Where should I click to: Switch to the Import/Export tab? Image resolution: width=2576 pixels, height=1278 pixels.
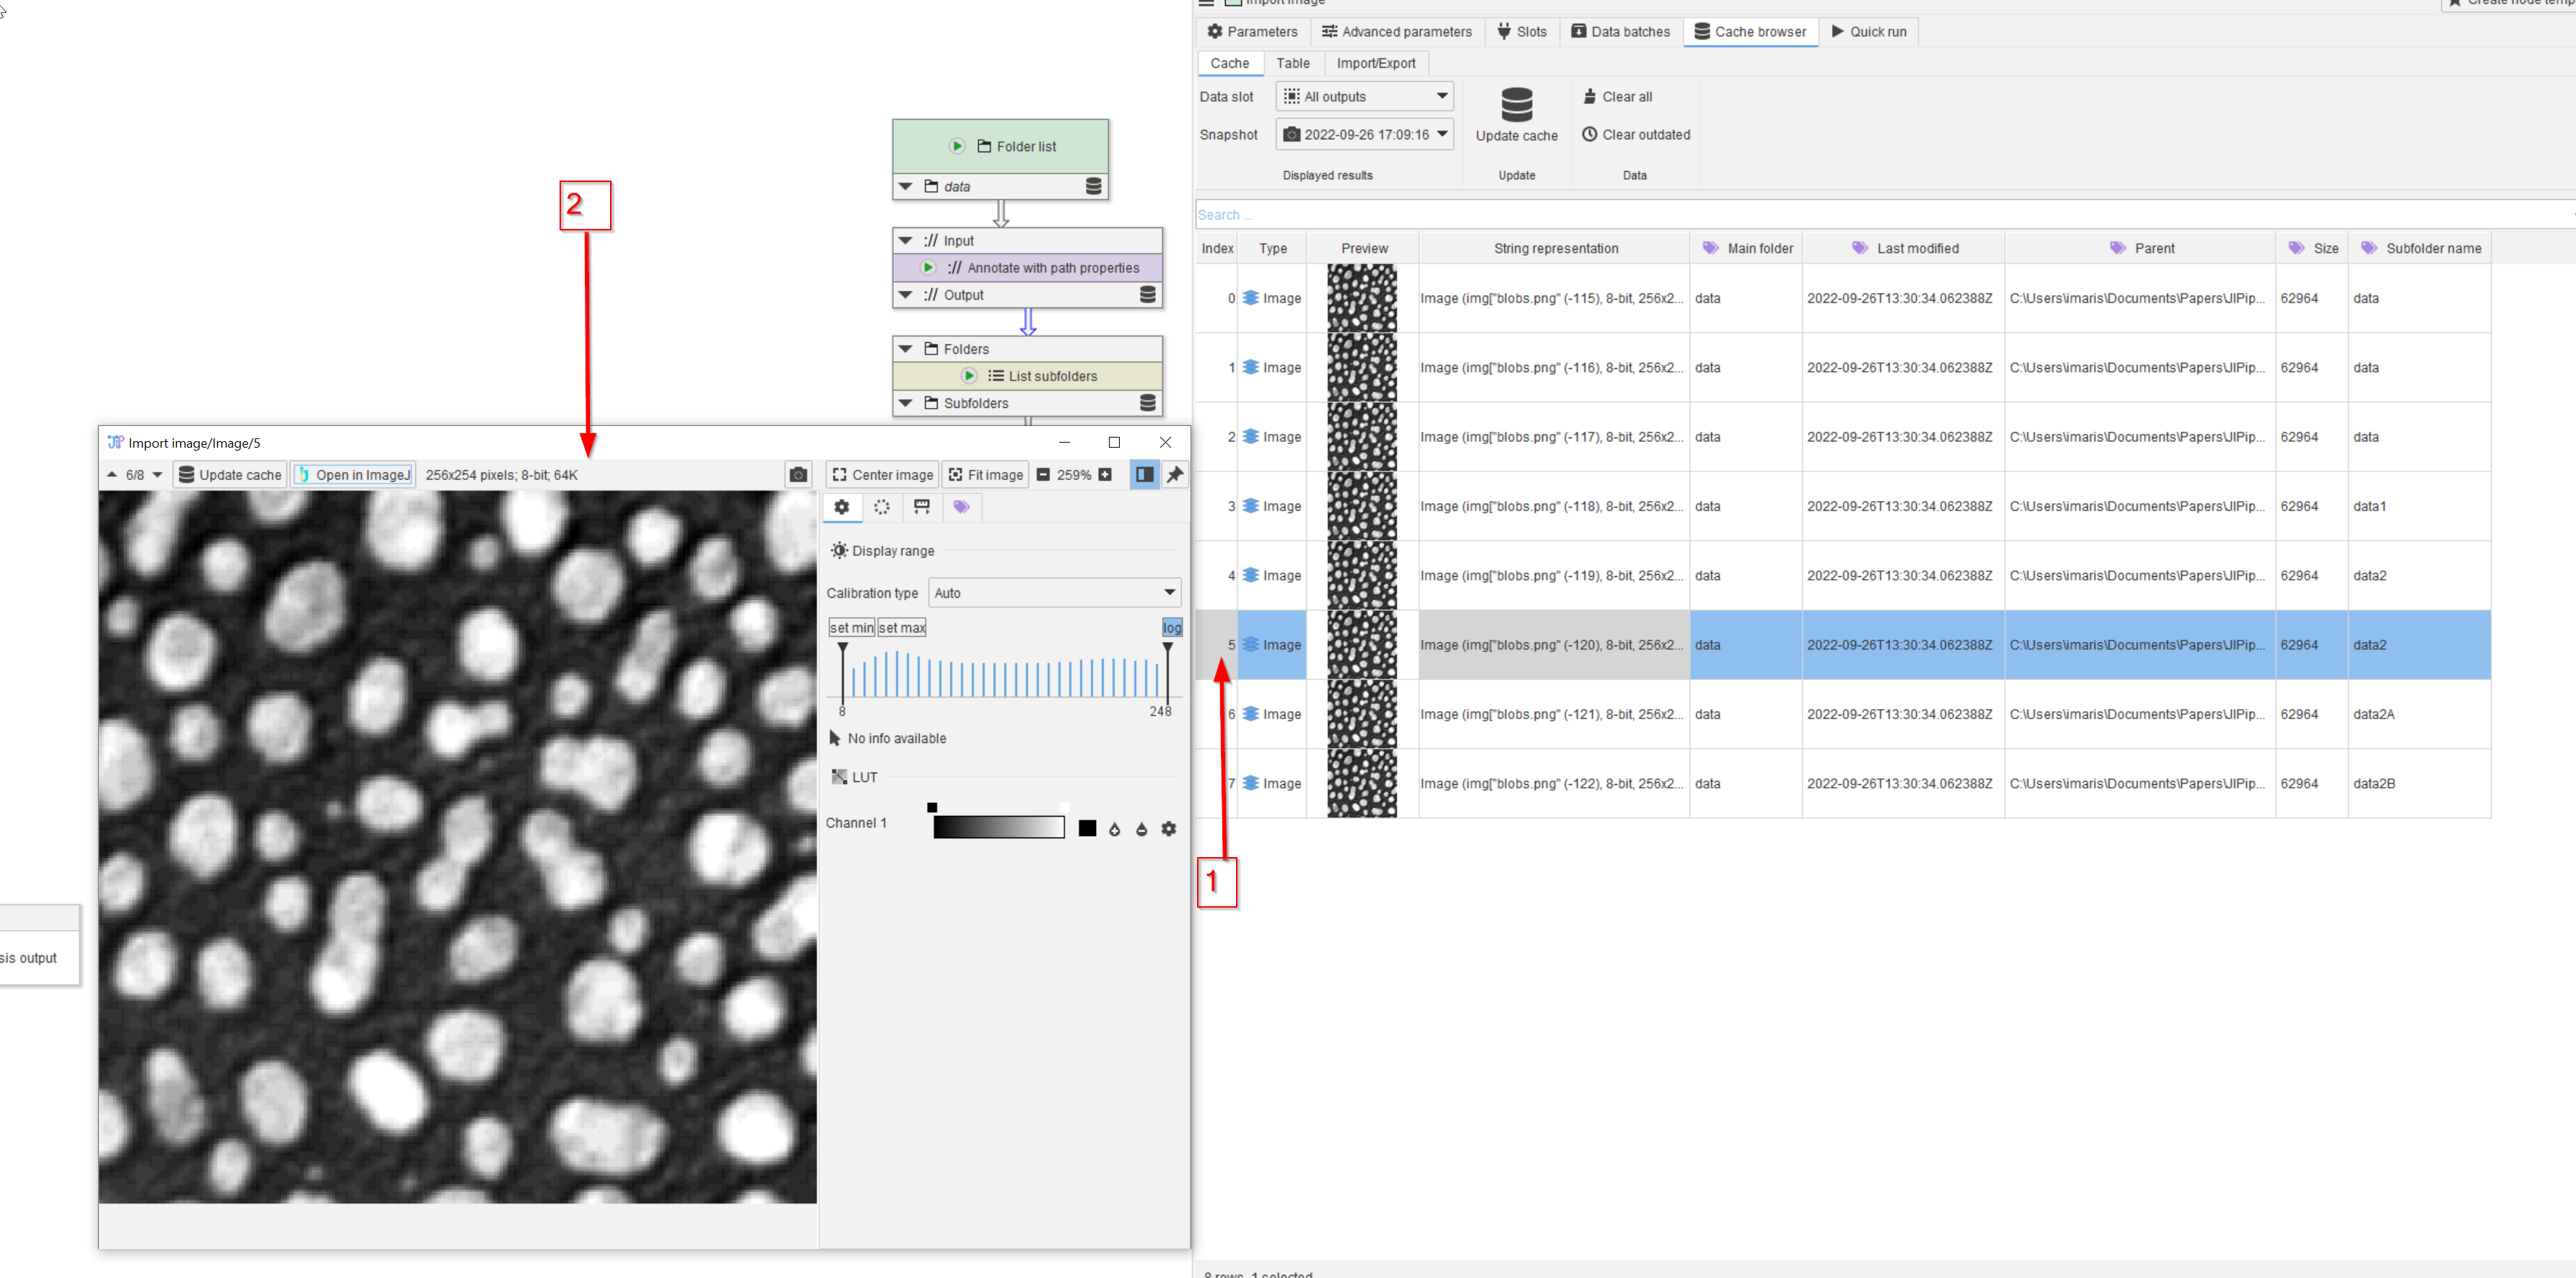1375,63
